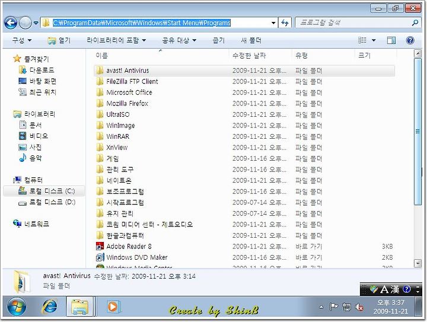Open 최근 위치 in favorites
Image resolution: width=427 pixels, height=322 pixels.
(x=37, y=93)
